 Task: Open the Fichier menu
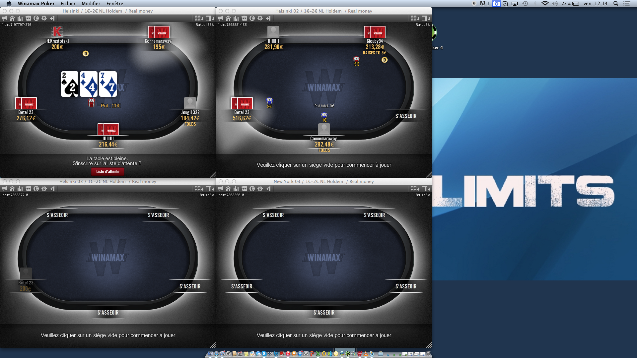click(x=68, y=4)
